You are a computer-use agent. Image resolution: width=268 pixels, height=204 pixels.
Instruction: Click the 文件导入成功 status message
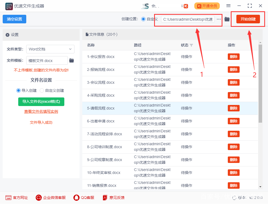[x=41, y=123]
